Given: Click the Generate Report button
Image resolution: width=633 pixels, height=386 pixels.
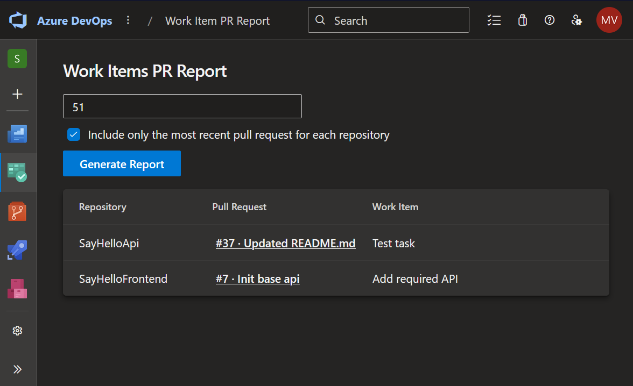Looking at the screenshot, I should (122, 164).
